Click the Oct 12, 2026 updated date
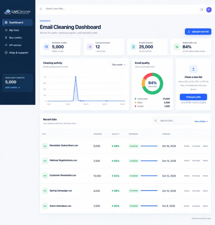 169,176
